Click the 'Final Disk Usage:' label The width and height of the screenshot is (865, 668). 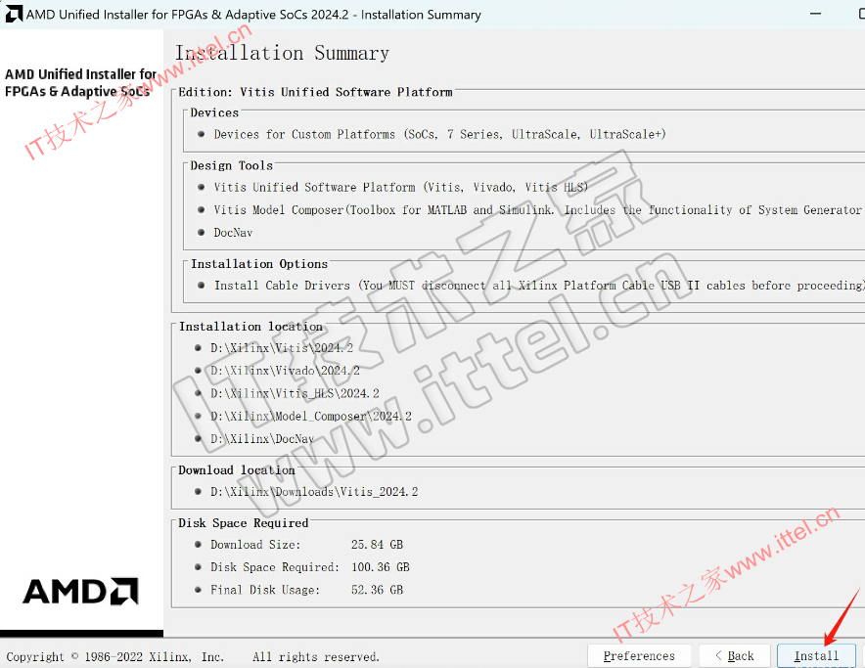click(x=265, y=590)
